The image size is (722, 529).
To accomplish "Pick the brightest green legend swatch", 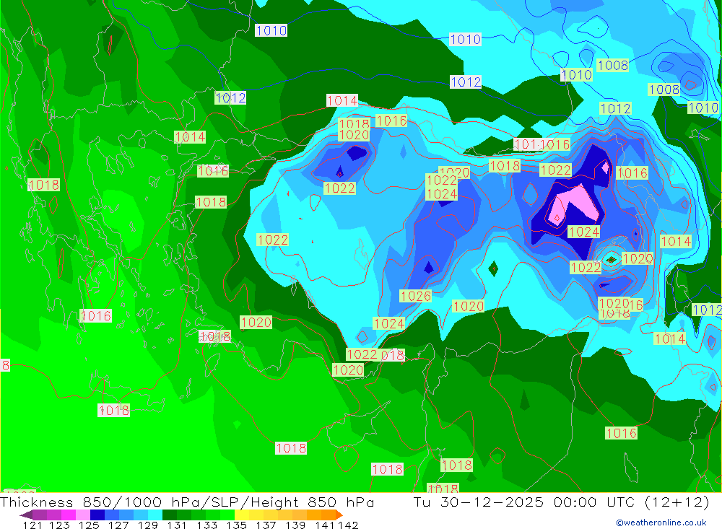I will click(227, 515).
